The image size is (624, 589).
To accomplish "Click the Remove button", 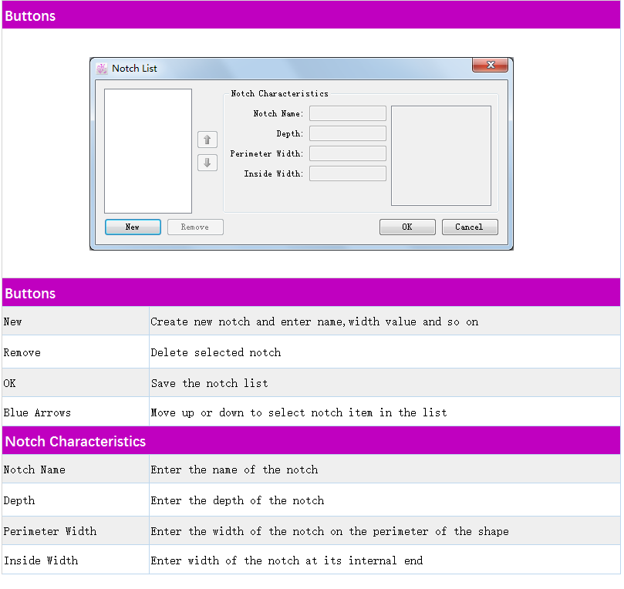I will pos(195,227).
